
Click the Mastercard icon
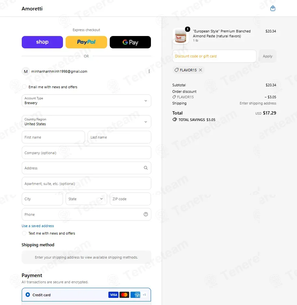point(124,295)
